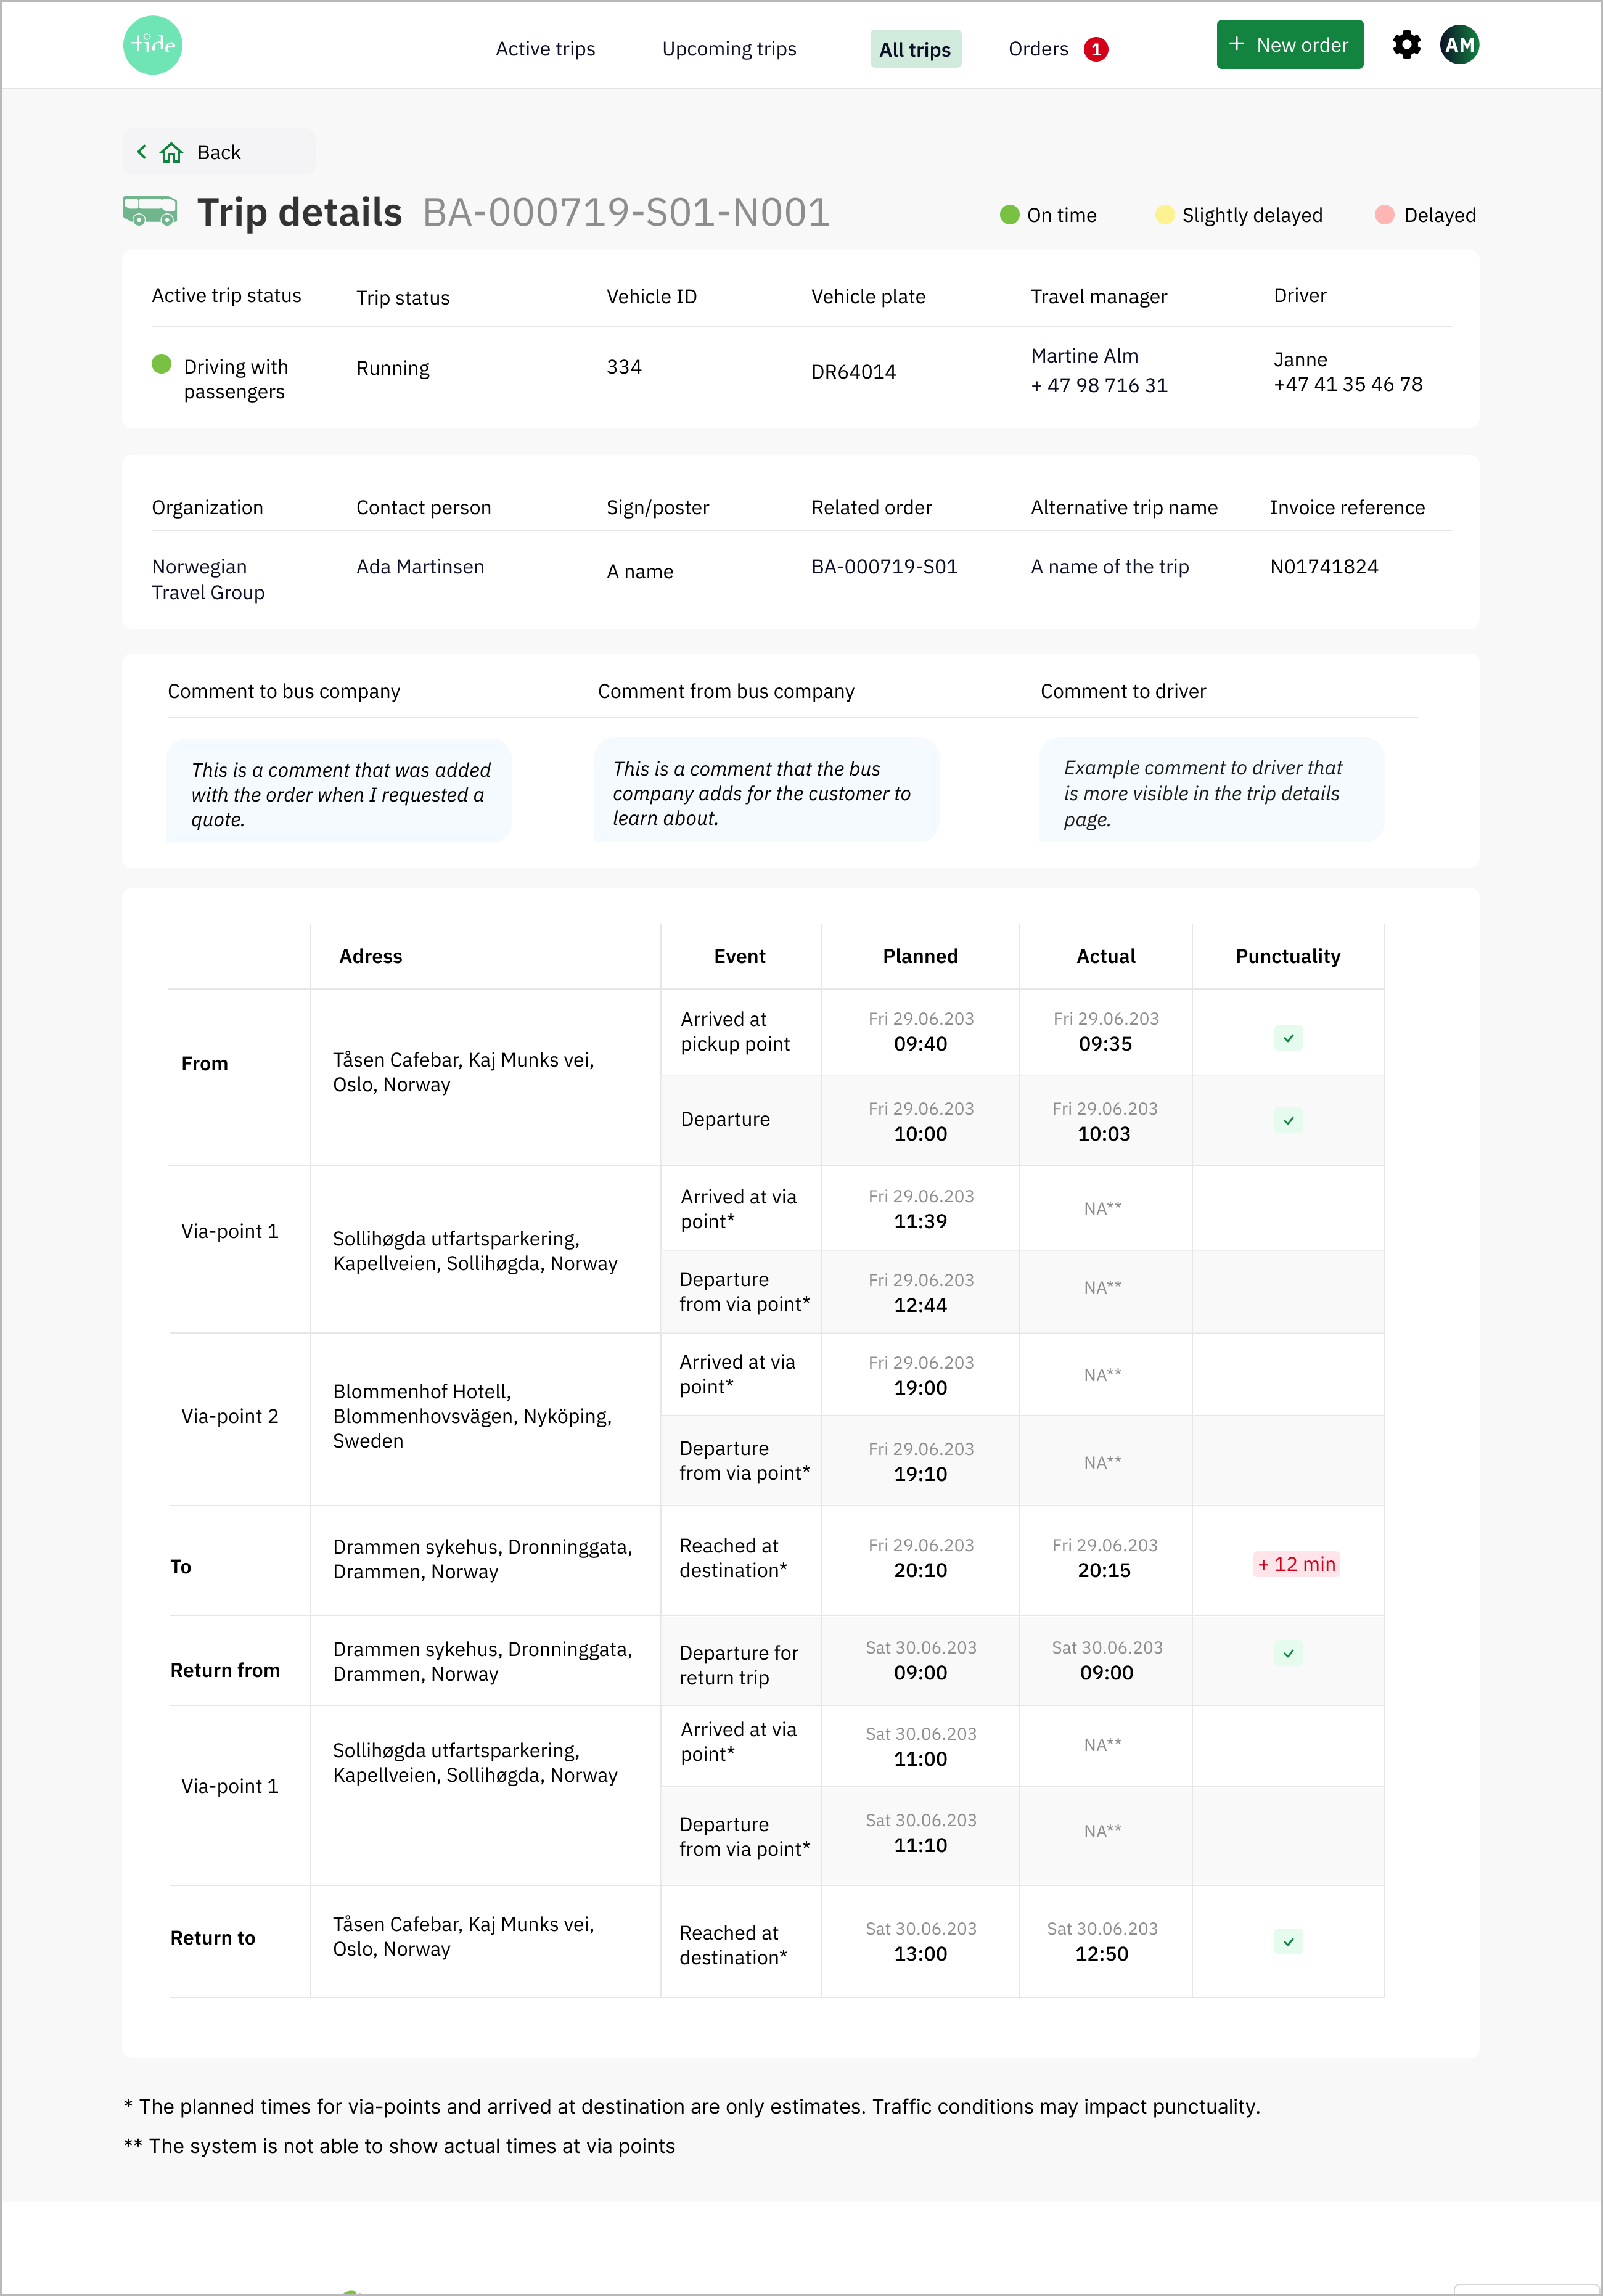Click the plus icon in New order
This screenshot has height=2296, width=1603.
(1236, 44)
